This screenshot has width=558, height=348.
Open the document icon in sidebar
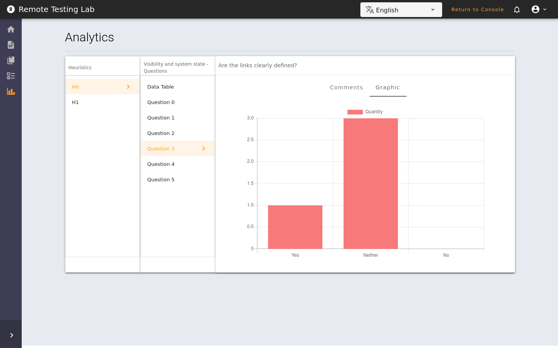pos(11,45)
